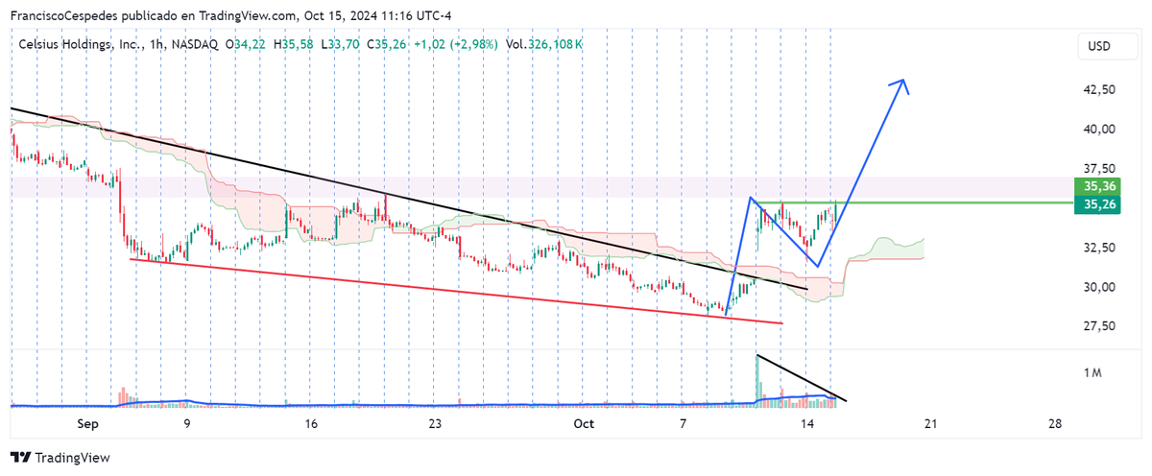Viewport: 1152px width, 476px height.
Task: Click the 37,50 price axis label
Action: tap(1098, 168)
